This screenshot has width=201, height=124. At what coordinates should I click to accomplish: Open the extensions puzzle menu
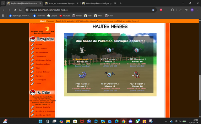[172, 10]
